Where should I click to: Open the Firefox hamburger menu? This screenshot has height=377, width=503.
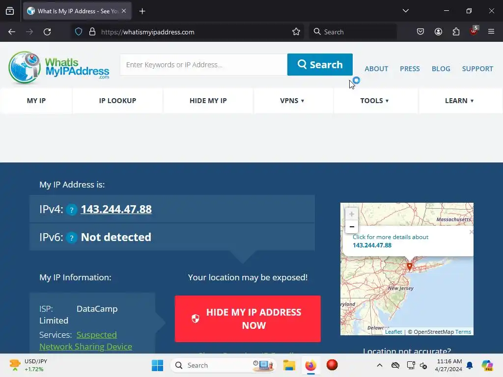pos(491,31)
